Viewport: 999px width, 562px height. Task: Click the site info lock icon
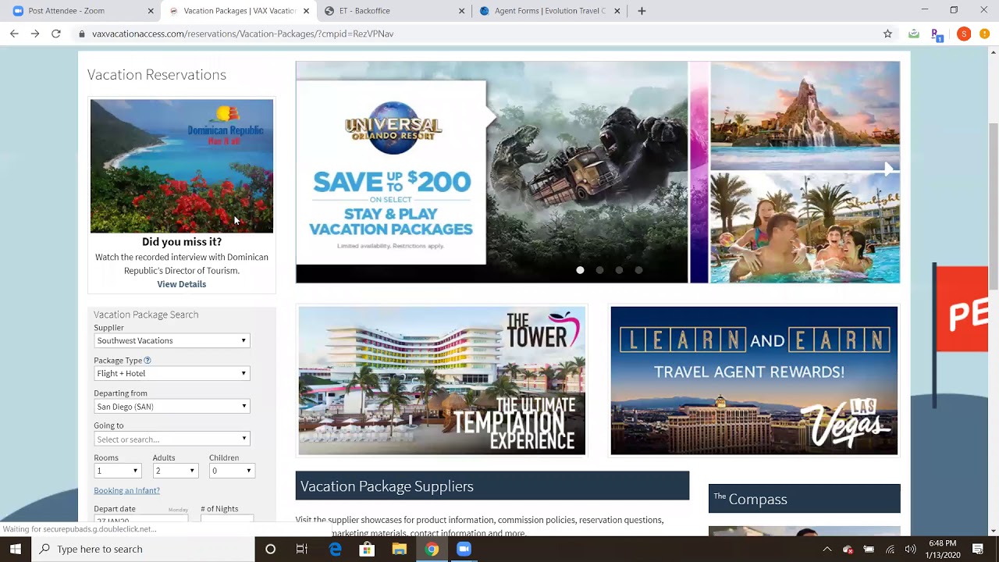[81, 34]
